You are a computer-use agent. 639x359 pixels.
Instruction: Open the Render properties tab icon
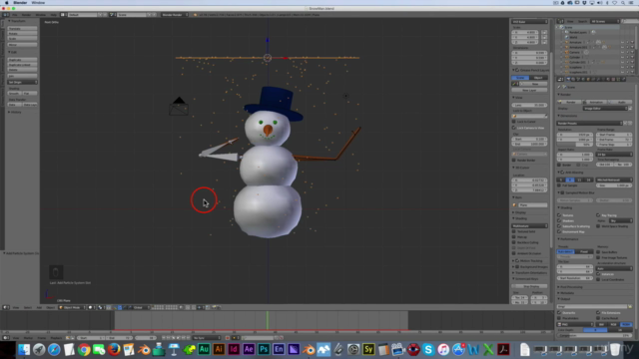(568, 80)
